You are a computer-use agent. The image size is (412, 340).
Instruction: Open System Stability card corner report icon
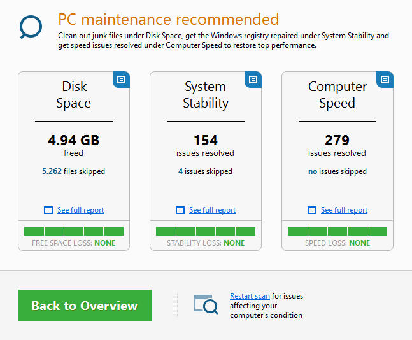click(x=253, y=80)
